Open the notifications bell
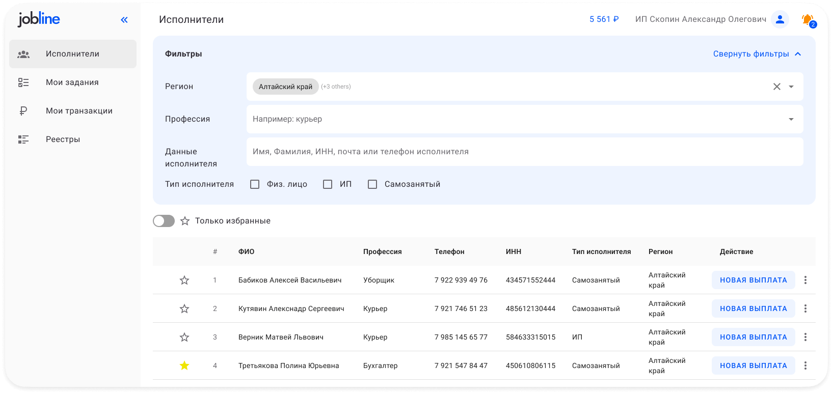Viewport: 833px width, 394px height. coord(808,20)
